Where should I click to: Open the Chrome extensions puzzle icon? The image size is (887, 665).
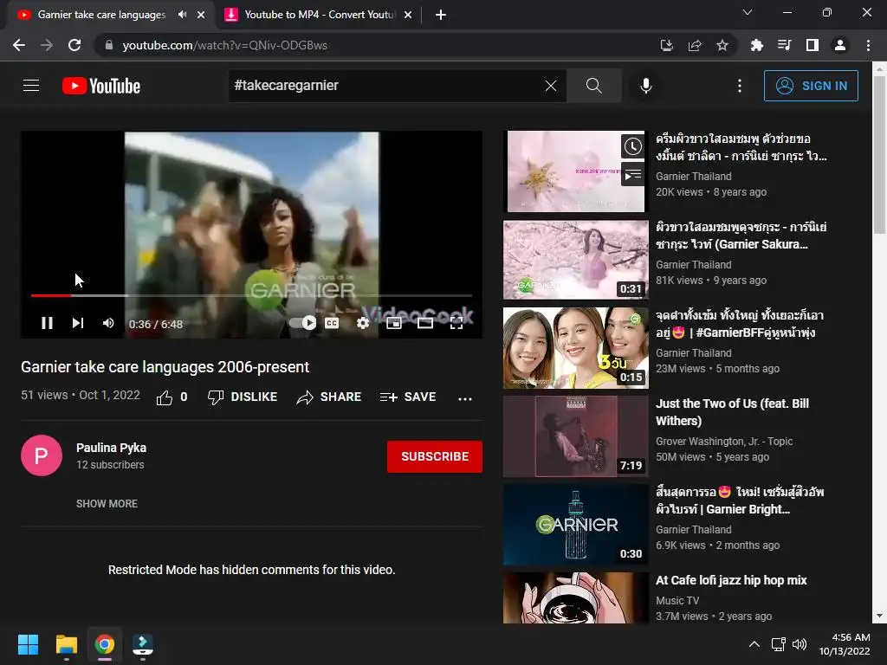(757, 45)
